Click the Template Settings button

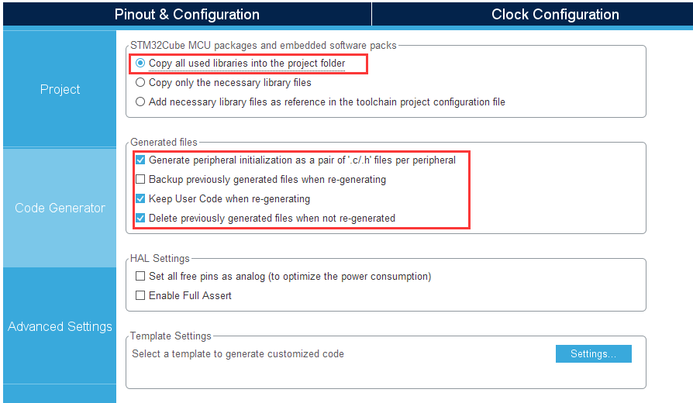(594, 354)
